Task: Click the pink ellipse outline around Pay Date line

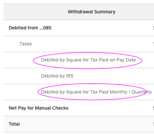Action: tap(88, 53)
